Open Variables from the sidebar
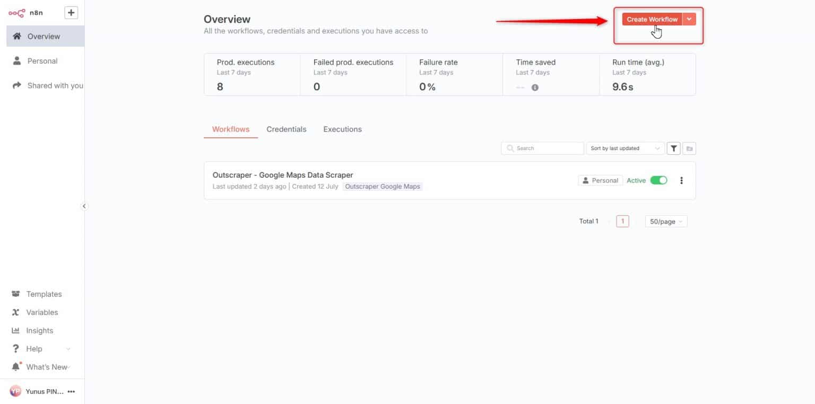Screen dimensions: 815x404 pos(42,312)
